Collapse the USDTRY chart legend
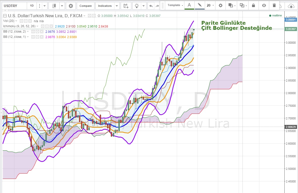 tap(5, 16)
